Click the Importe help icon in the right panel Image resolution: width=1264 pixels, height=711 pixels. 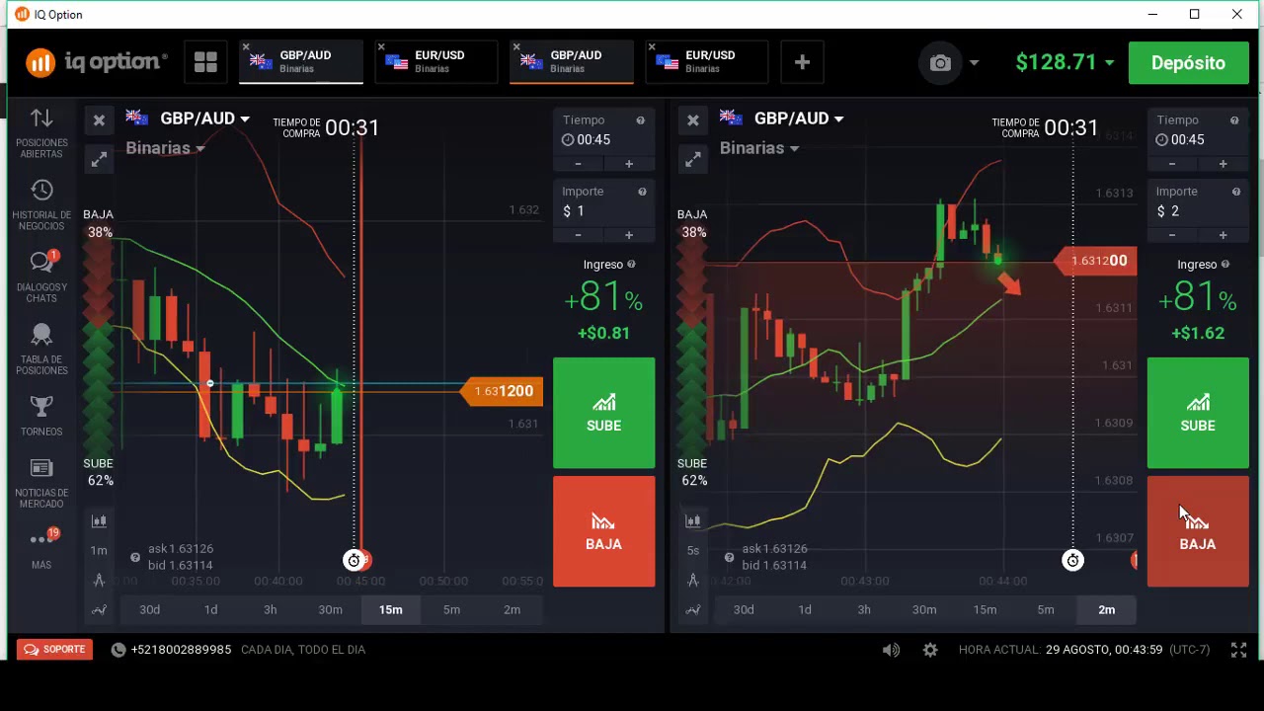(1234, 192)
